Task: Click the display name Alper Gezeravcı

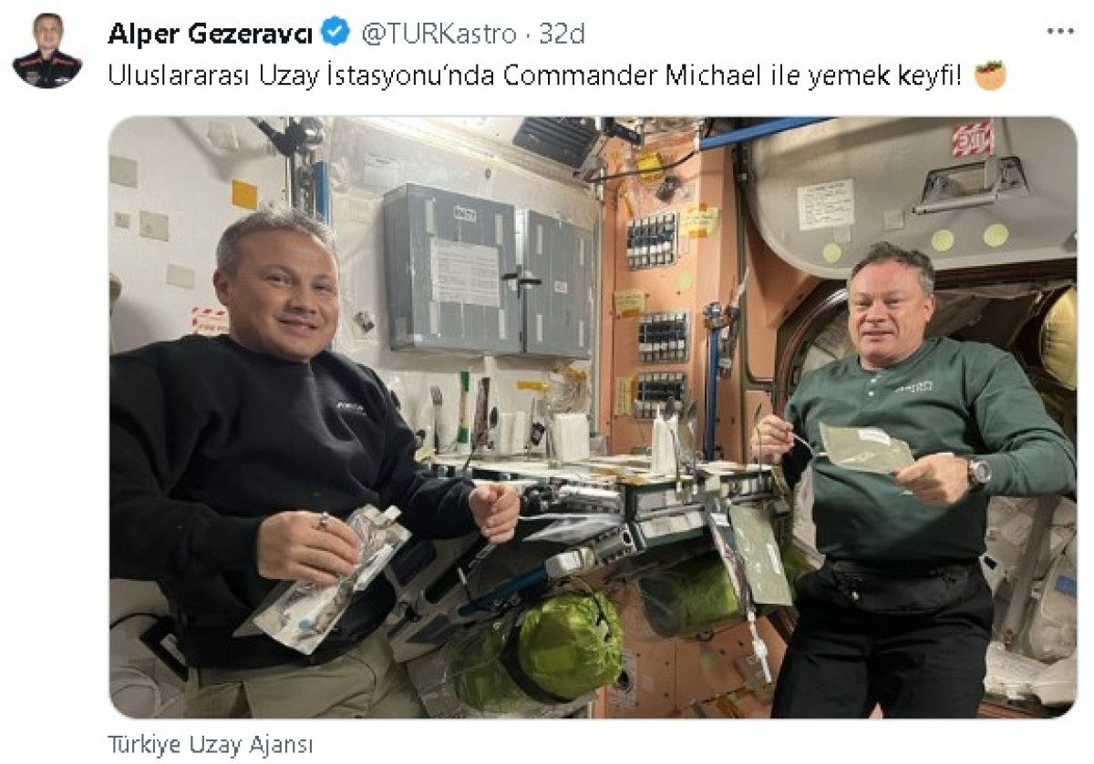Action: pyautogui.click(x=211, y=34)
